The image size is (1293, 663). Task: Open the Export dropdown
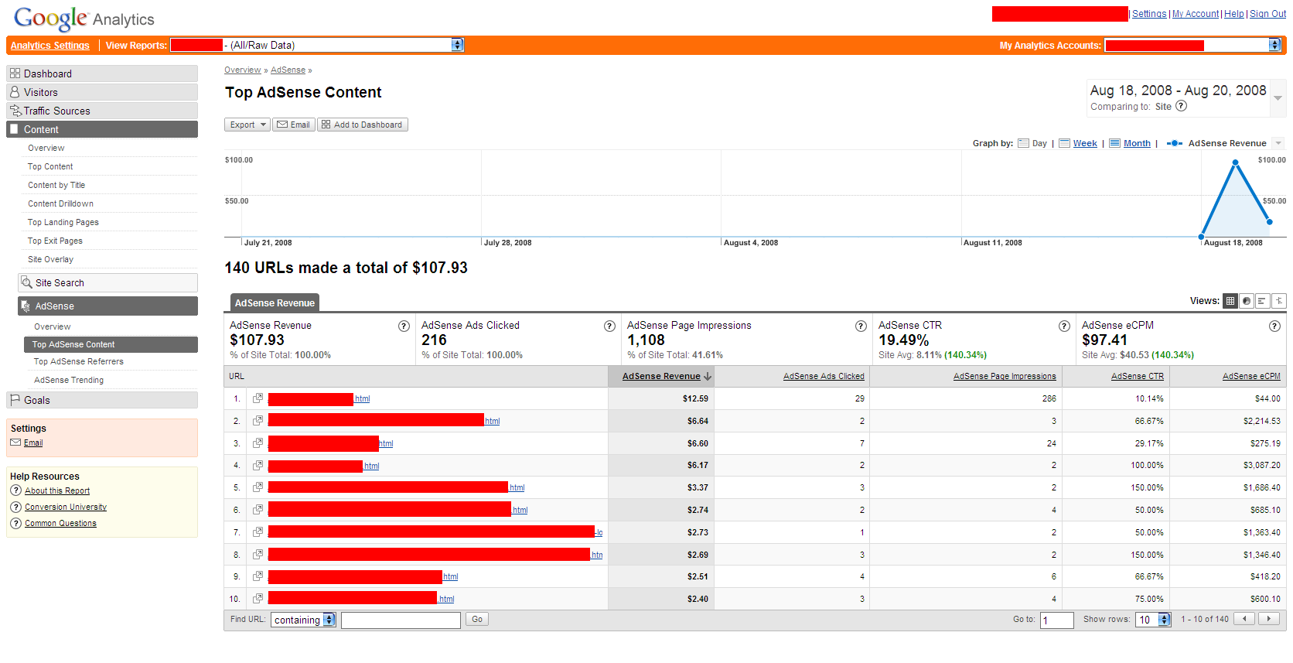(x=247, y=125)
